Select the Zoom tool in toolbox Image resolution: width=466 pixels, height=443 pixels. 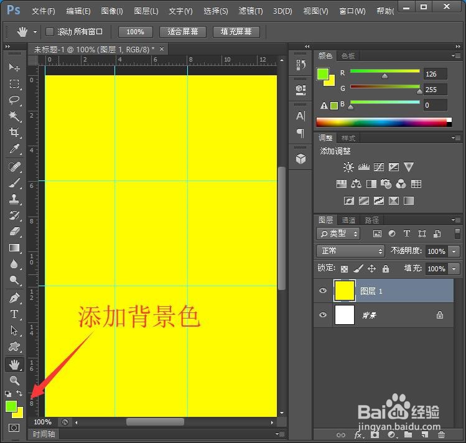coord(14,380)
